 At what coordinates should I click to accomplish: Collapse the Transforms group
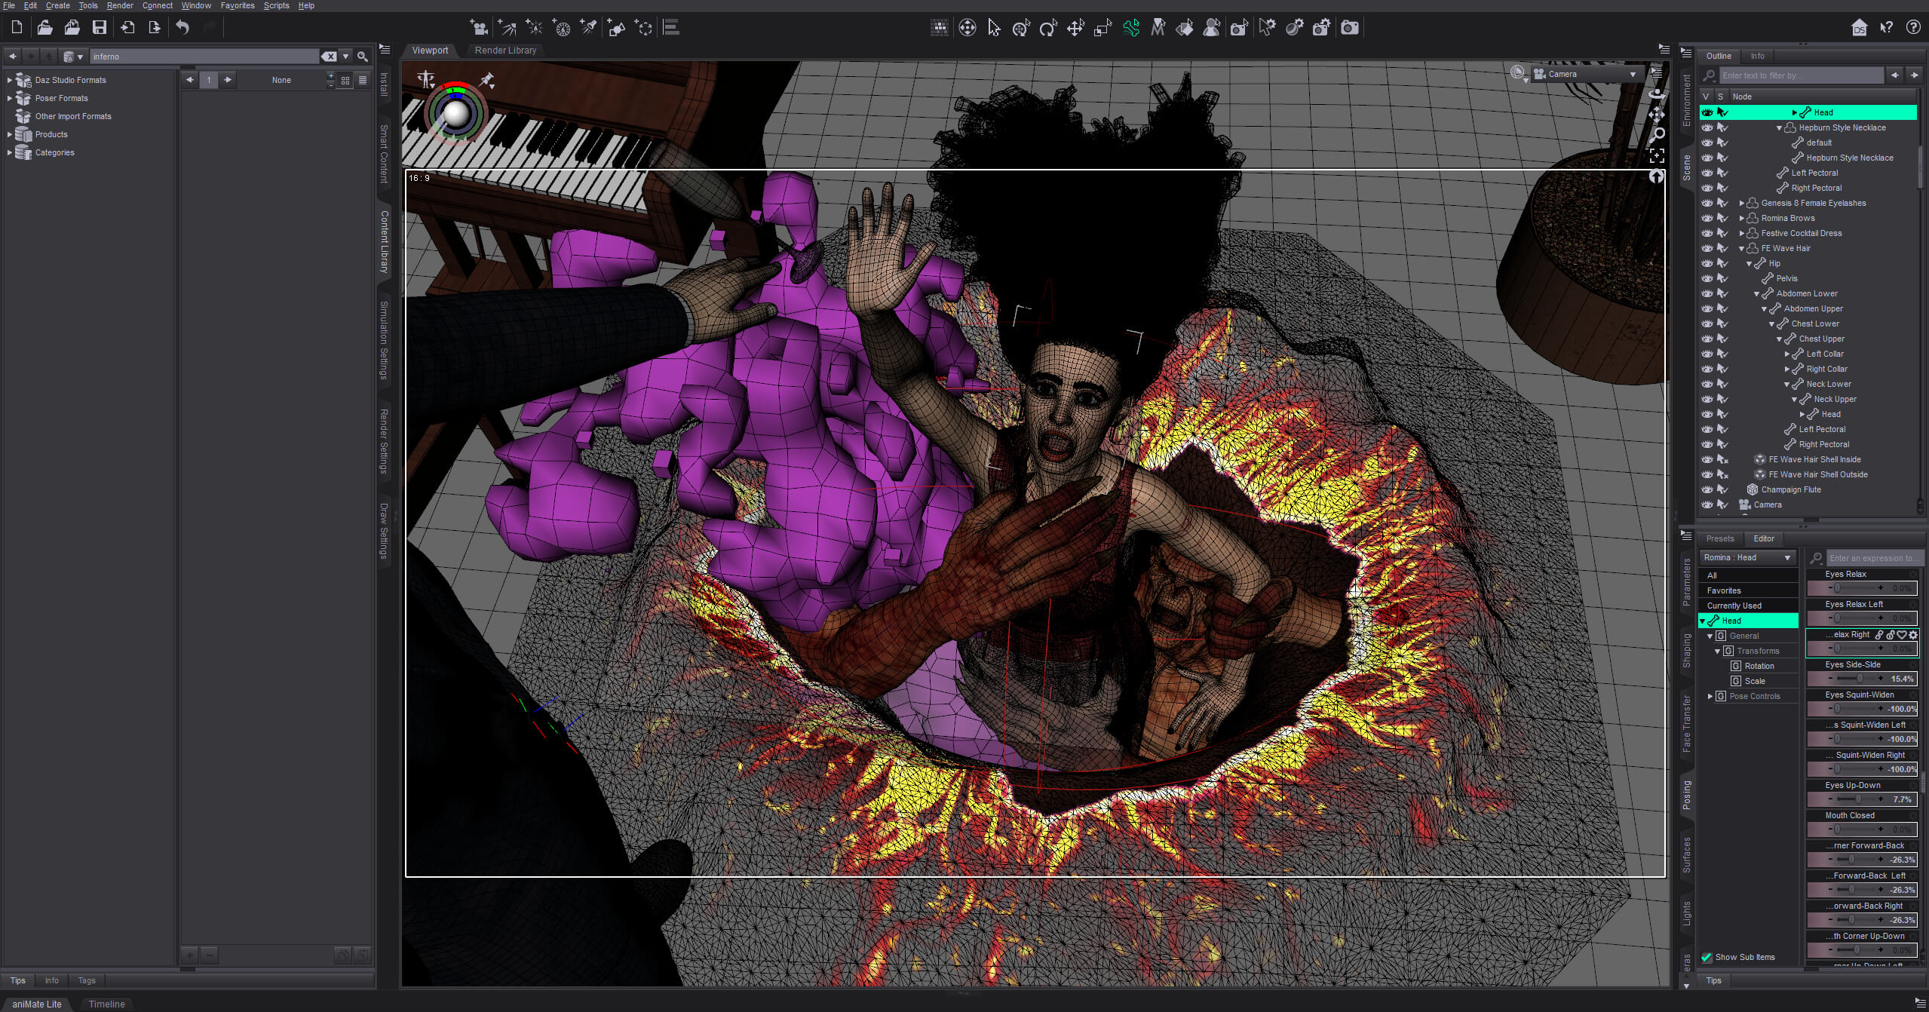[x=1718, y=651]
